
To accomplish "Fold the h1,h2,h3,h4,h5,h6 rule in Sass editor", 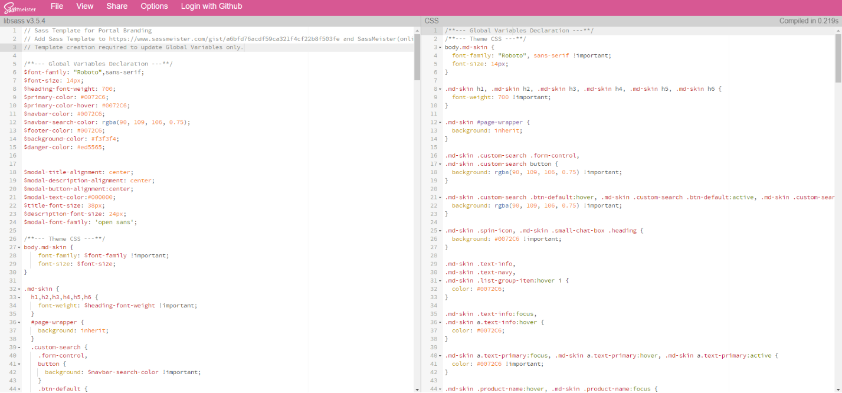I will coord(19,297).
